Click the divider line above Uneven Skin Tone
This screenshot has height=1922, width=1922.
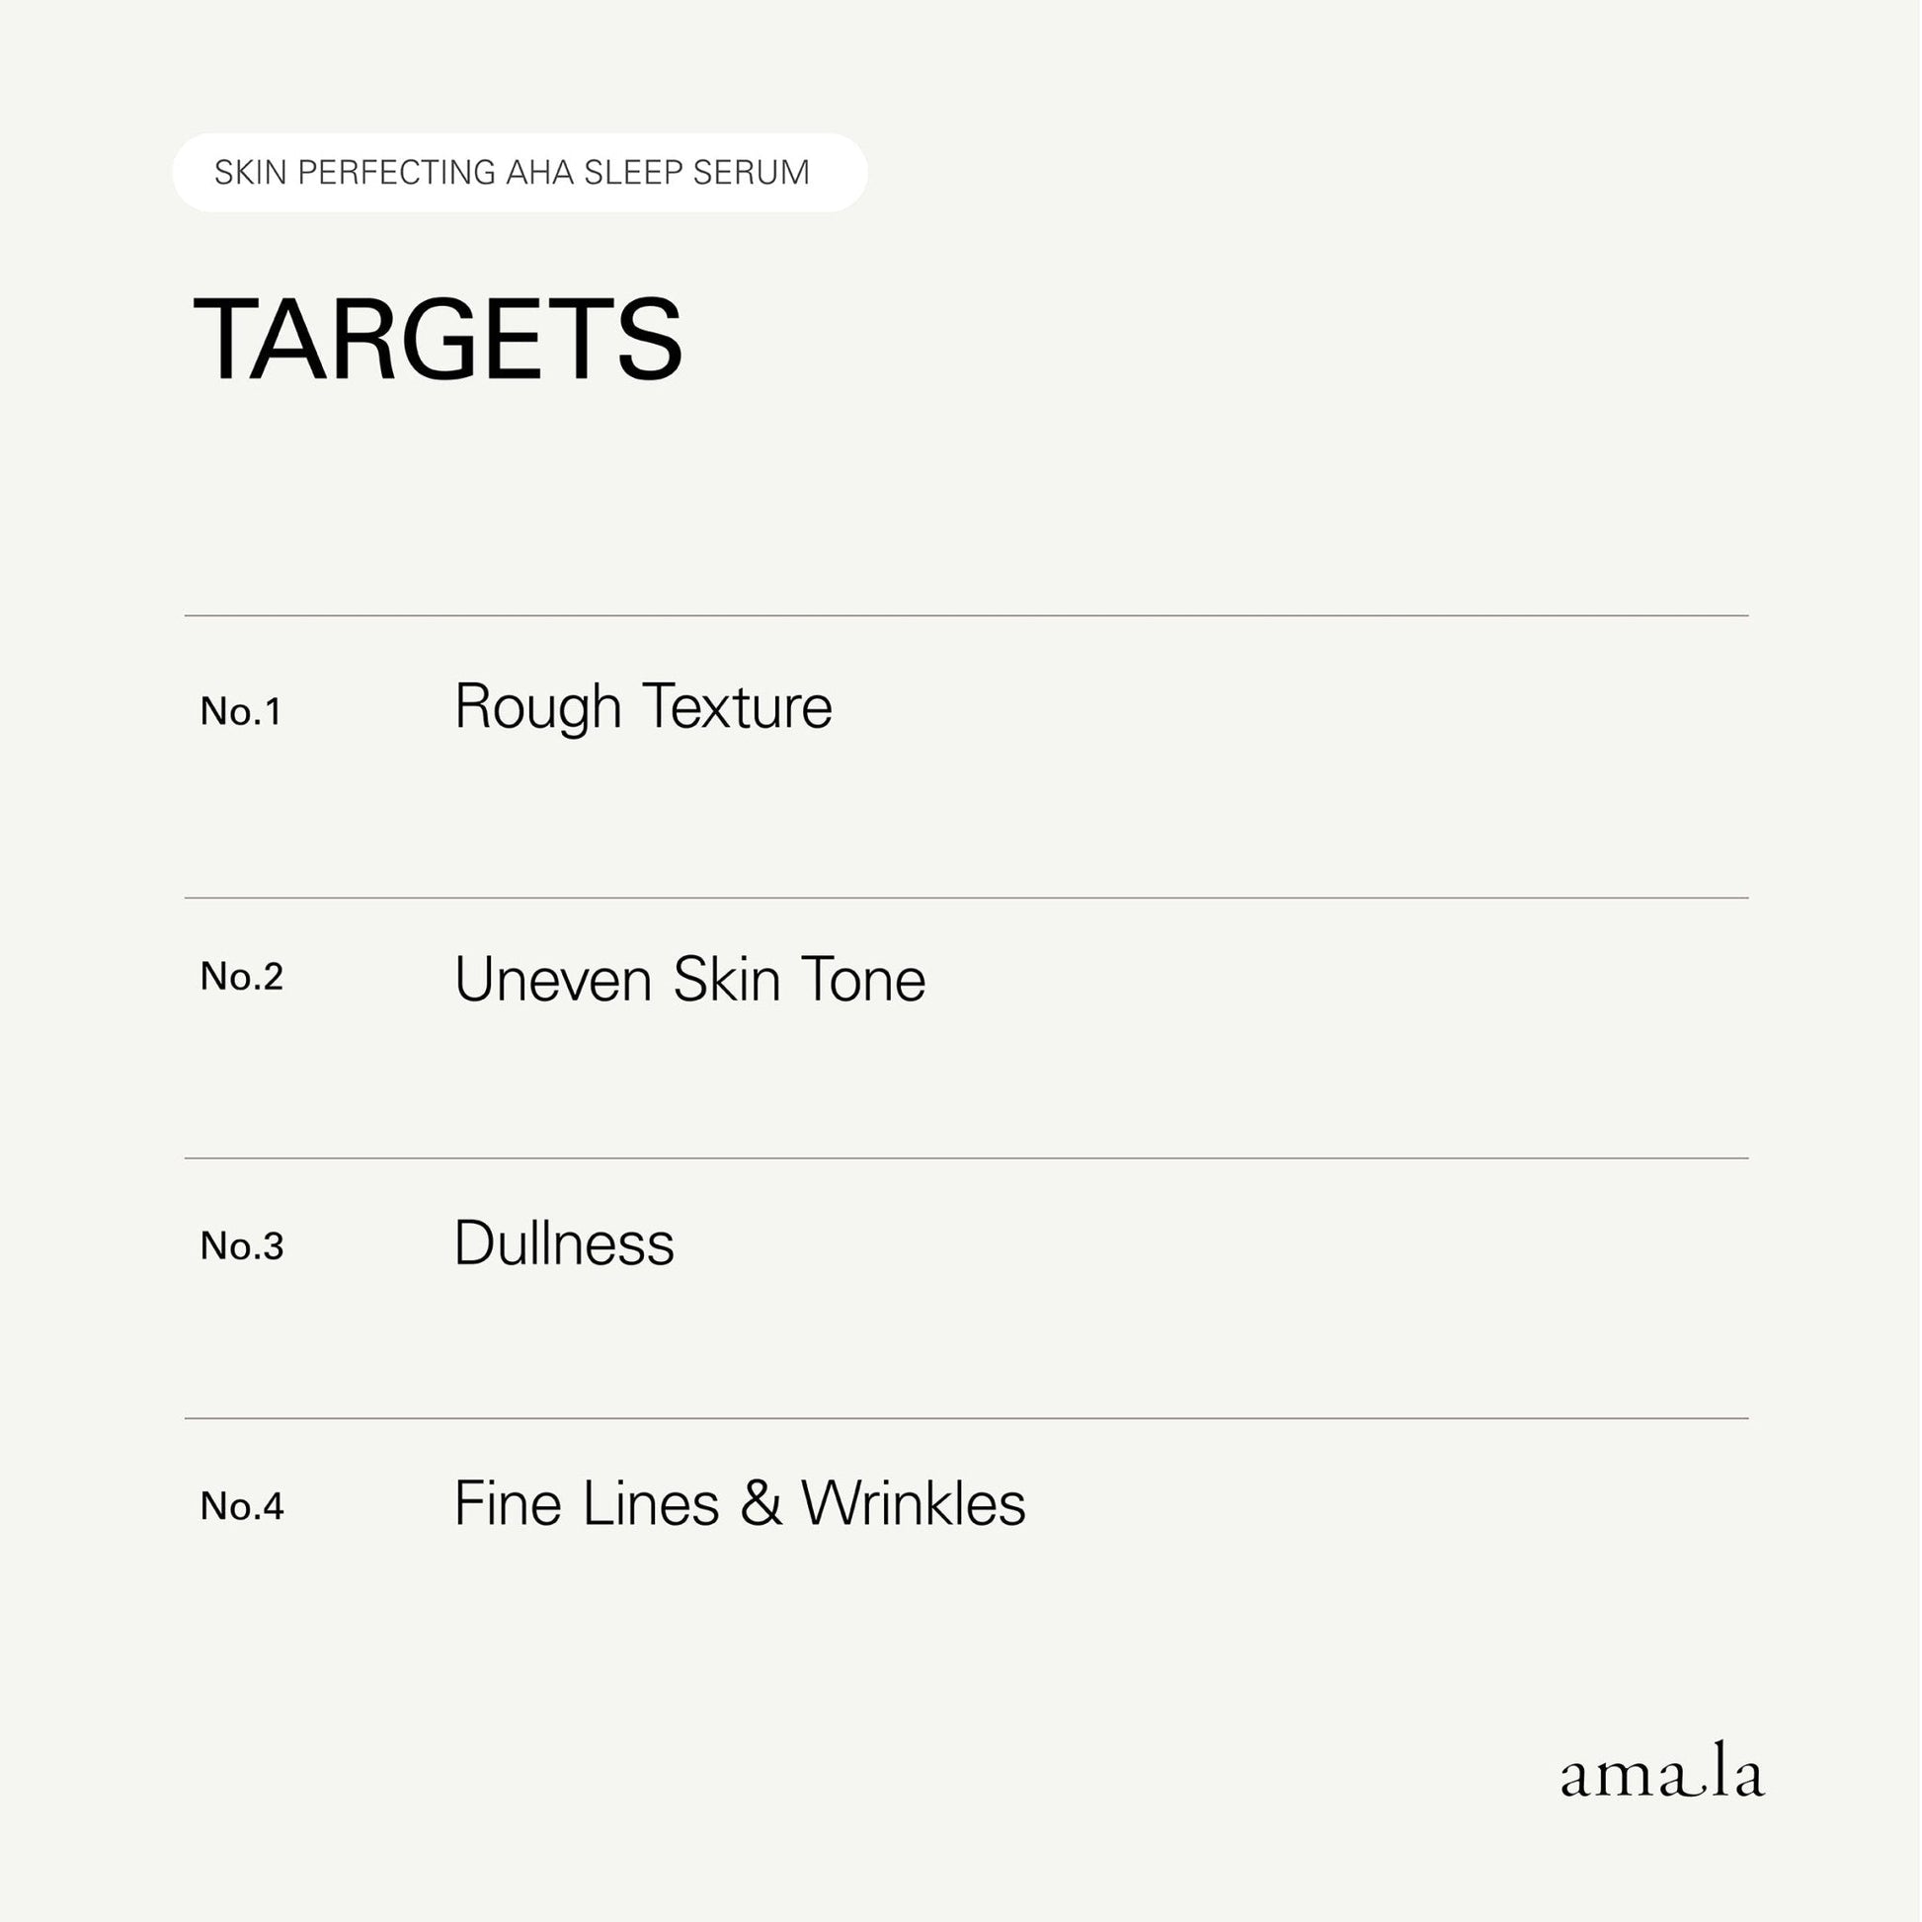967,899
